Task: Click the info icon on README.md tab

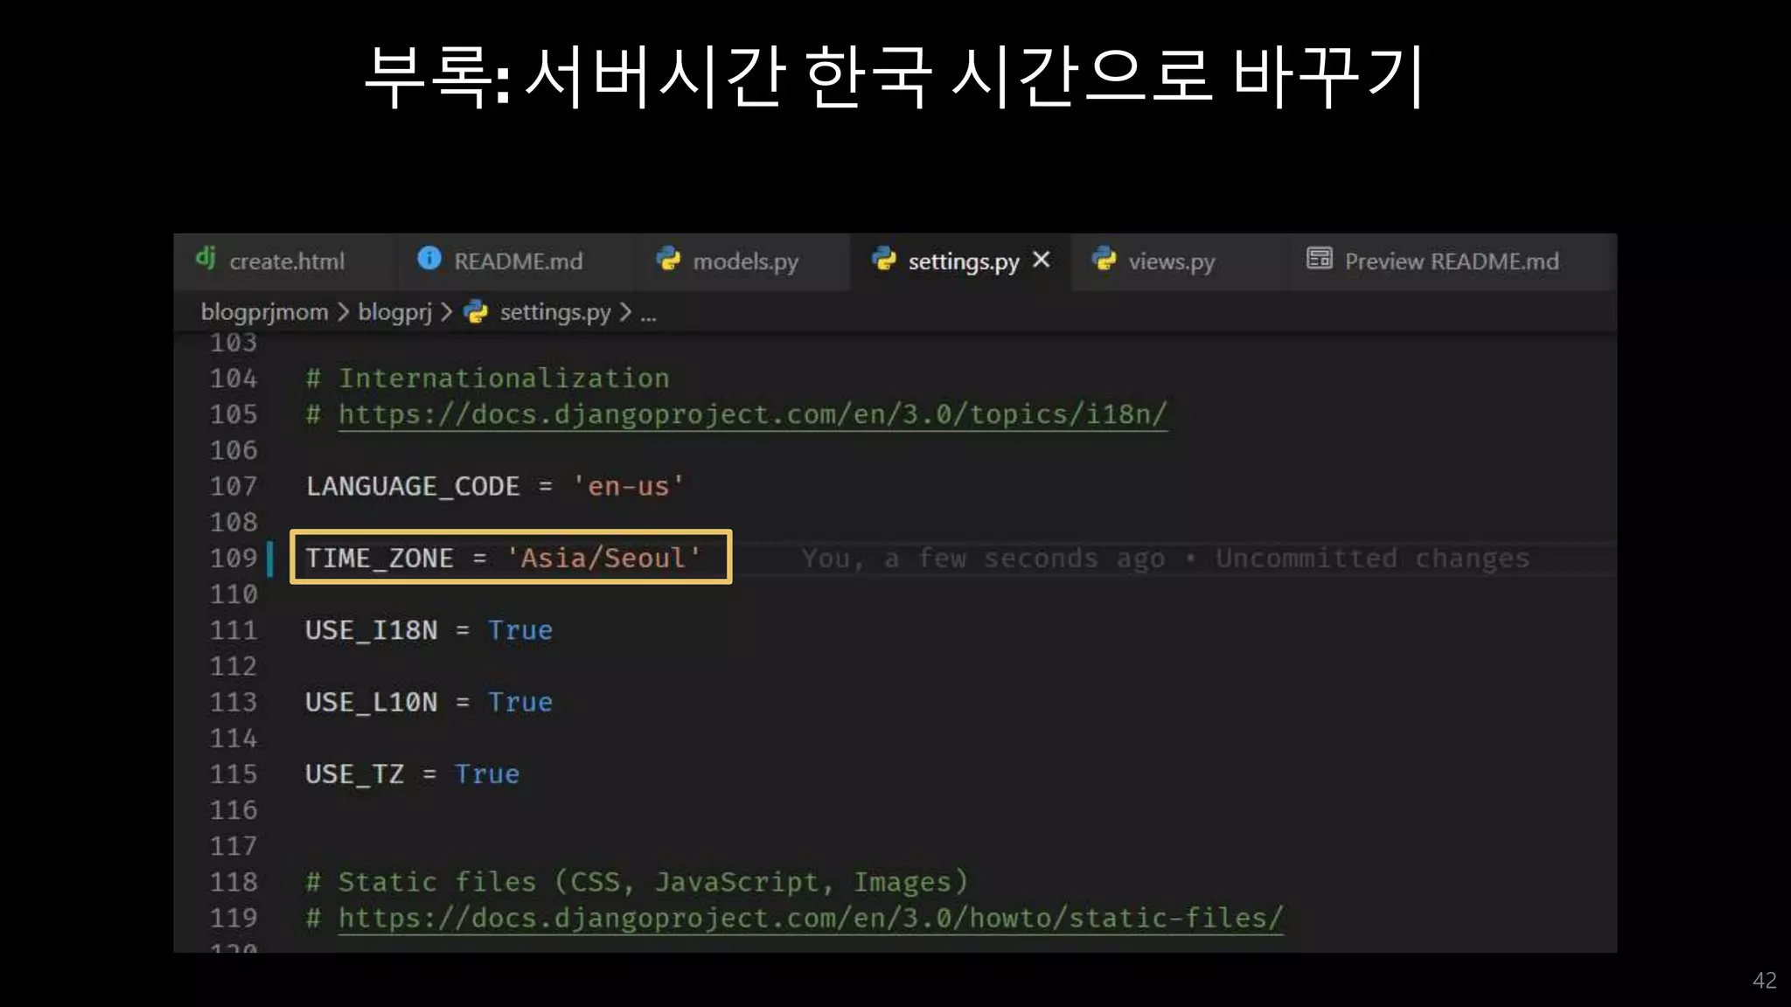Action: 429,258
